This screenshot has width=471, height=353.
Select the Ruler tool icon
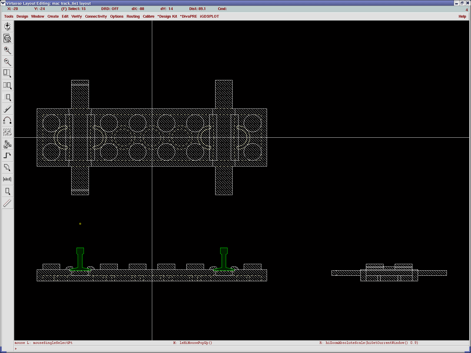pos(7,203)
